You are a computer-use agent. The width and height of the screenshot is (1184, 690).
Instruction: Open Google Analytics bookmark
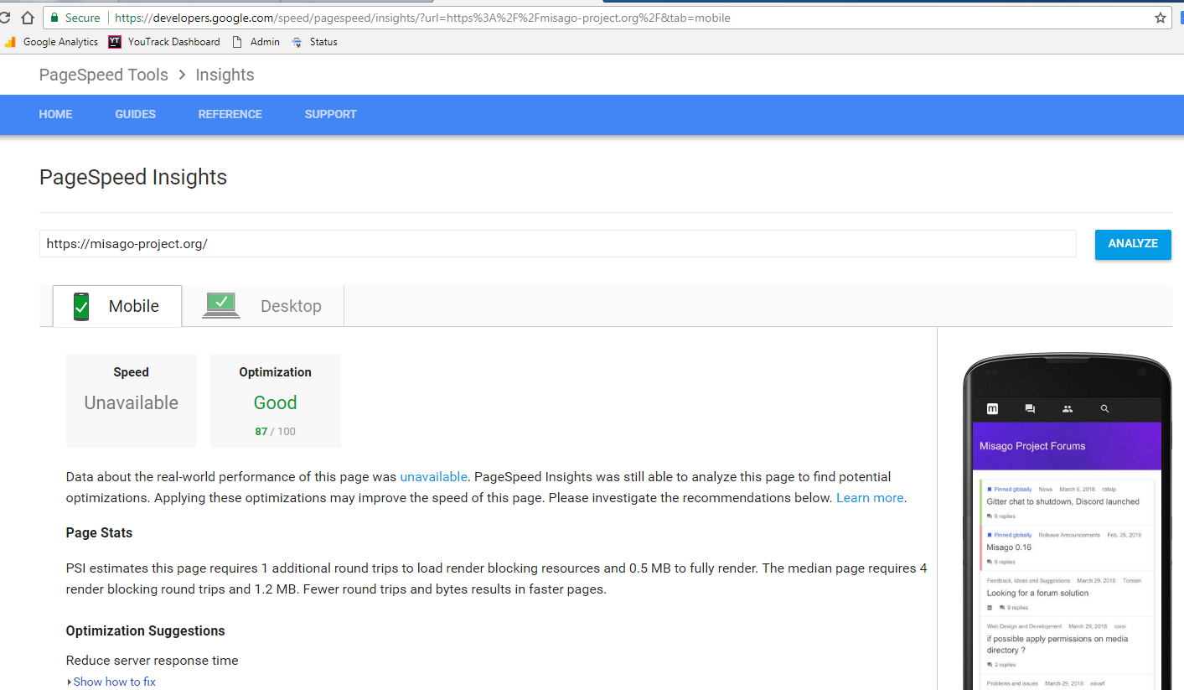(x=52, y=42)
